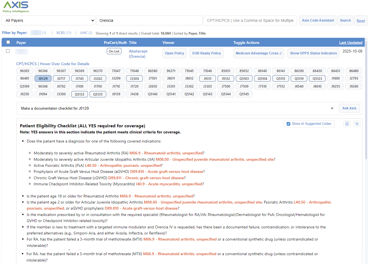Viewport: 370px width, 264px height.
Task: Open the Axis Code Assistant
Action: (318, 20)
